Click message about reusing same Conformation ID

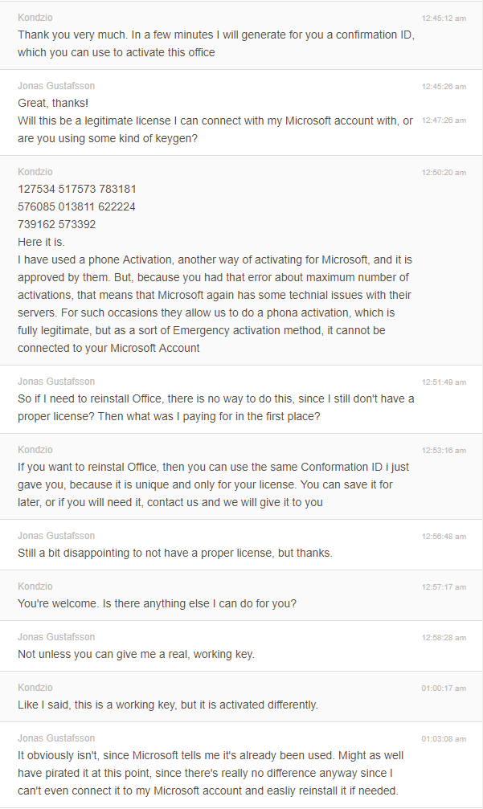pos(213,484)
